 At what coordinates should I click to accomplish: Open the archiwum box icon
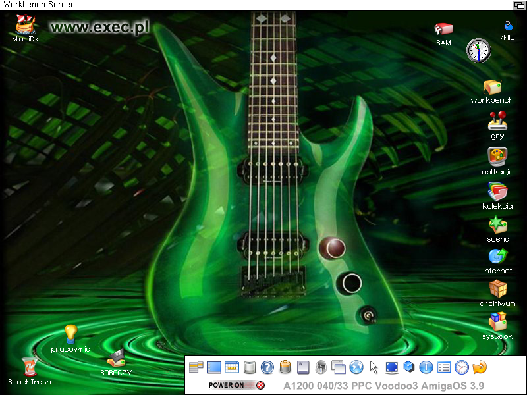coord(497,289)
